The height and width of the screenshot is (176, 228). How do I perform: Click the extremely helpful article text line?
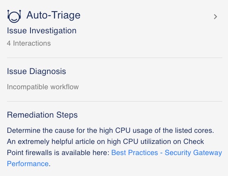click(x=105, y=141)
